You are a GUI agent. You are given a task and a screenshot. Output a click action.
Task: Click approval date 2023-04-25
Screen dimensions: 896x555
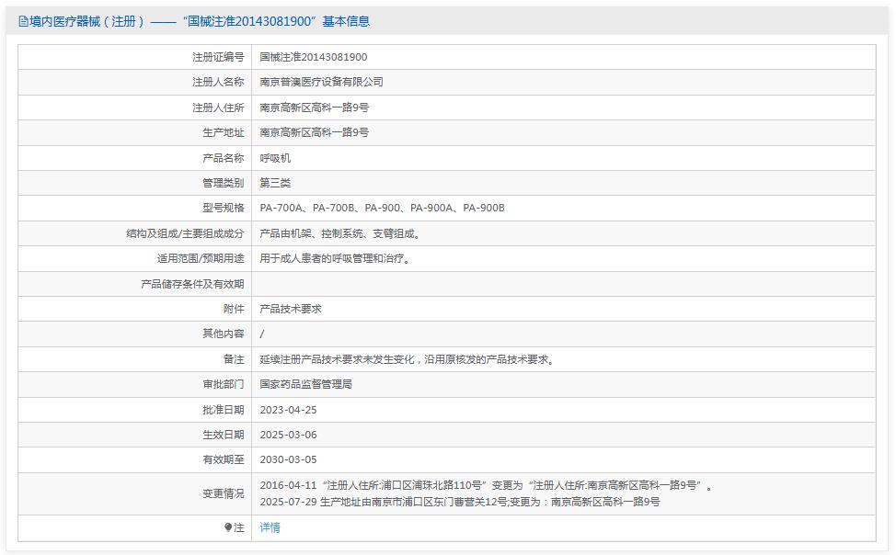pyautogui.click(x=288, y=410)
